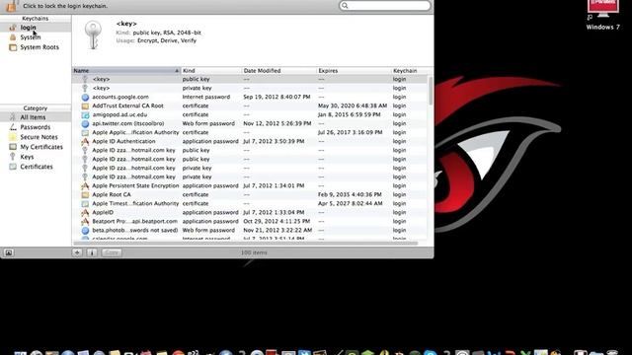Sort items by Kind column header
This screenshot has height=355, width=632.
pyautogui.click(x=211, y=70)
